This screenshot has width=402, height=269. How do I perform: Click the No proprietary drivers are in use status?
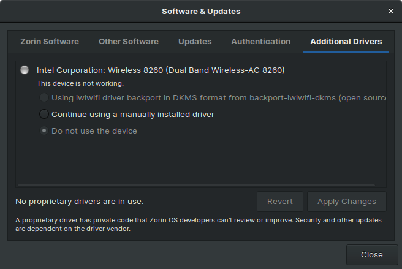click(x=80, y=201)
